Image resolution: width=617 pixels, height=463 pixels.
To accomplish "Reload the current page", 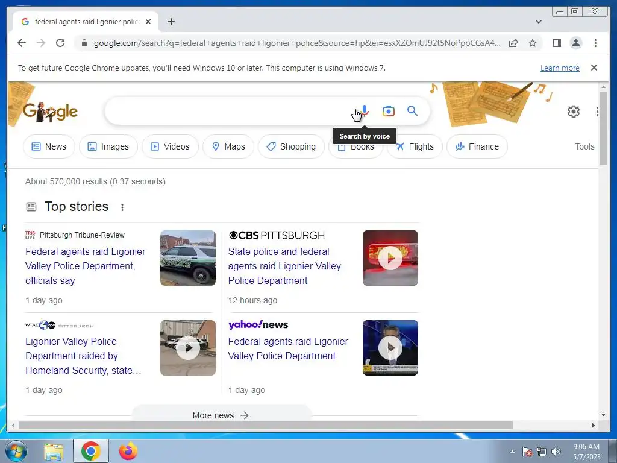I will pyautogui.click(x=60, y=43).
